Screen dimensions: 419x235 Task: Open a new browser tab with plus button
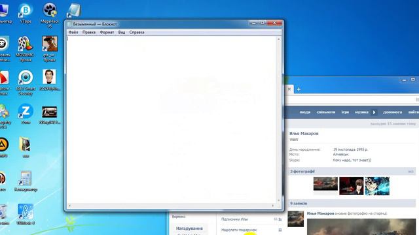pyautogui.click(x=299, y=89)
